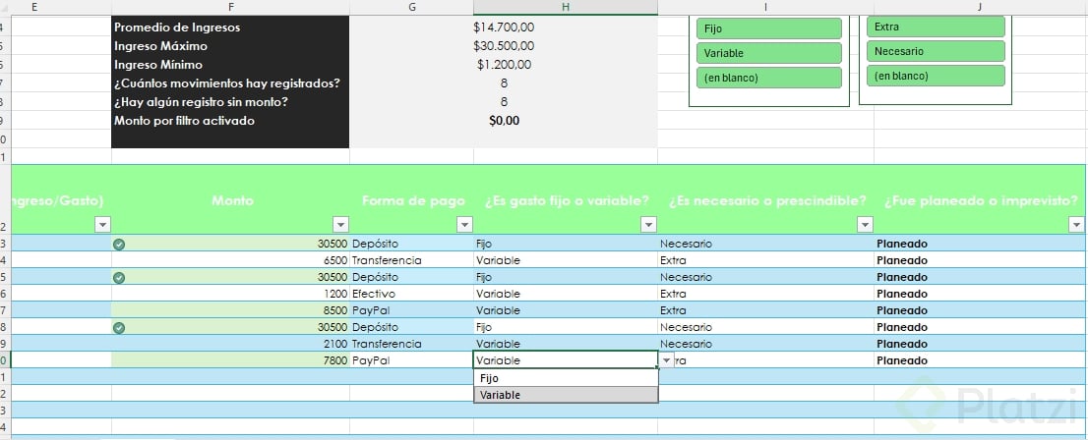1088x440 pixels.
Task: Open the ¿Es gasto fijo o variable? filter arrow
Action: point(649,225)
